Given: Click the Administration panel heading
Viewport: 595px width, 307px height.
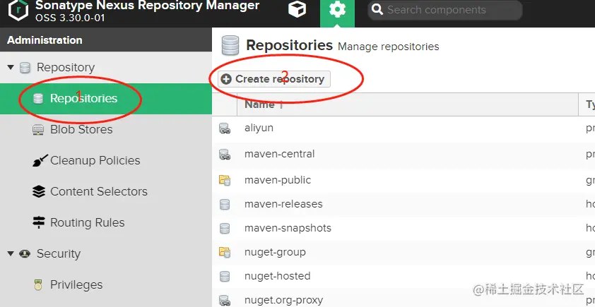Looking at the screenshot, I should click(45, 40).
